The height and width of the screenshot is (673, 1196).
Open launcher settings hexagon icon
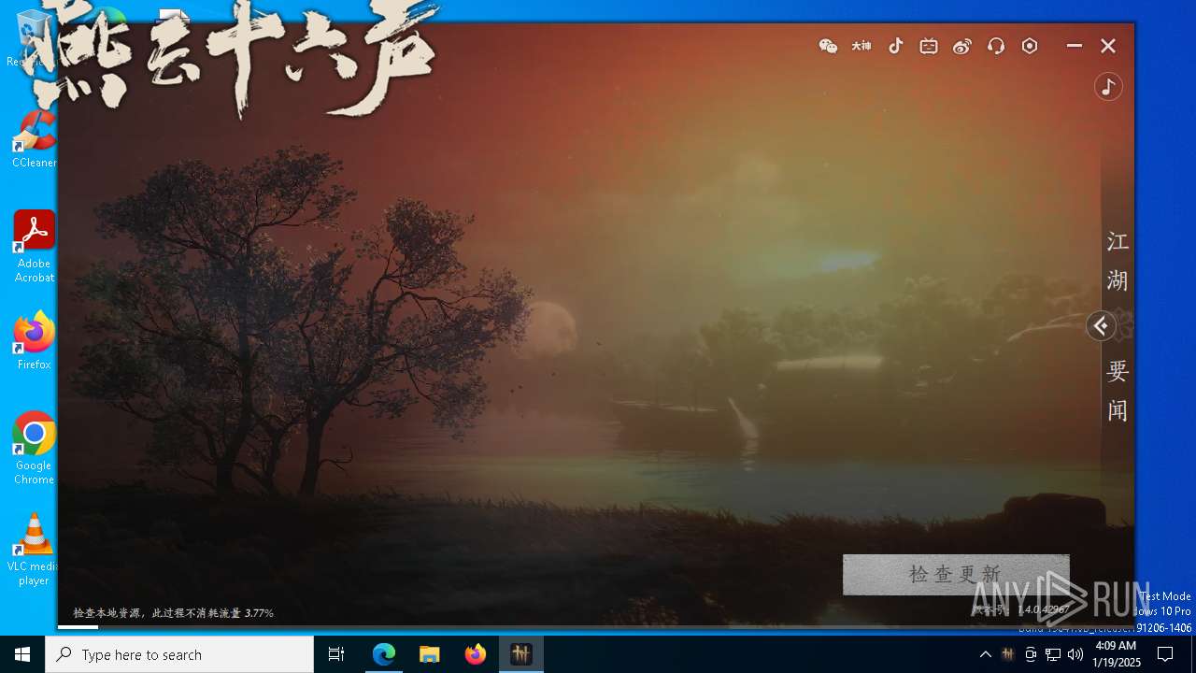click(1030, 46)
